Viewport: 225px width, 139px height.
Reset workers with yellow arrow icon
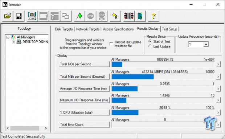(115, 16)
